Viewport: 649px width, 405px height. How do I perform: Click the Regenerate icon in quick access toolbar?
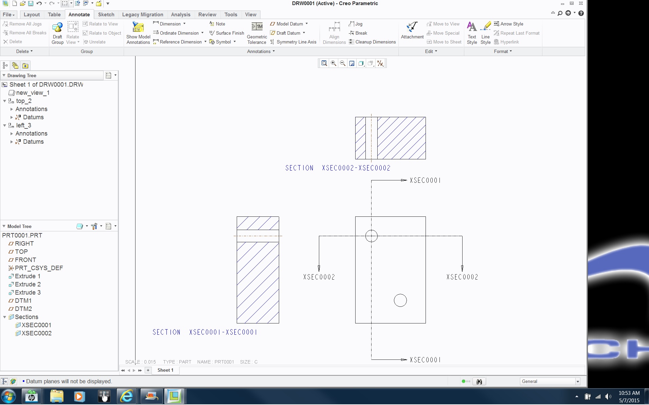pyautogui.click(x=77, y=3)
